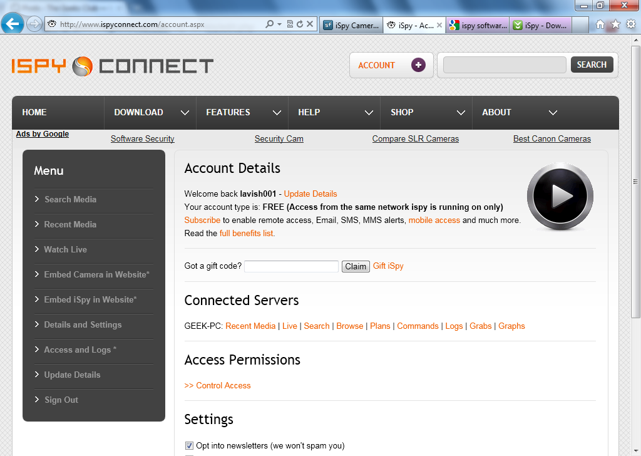Click the eye site icon in address bar
This screenshot has height=456, width=641.
[52, 24]
